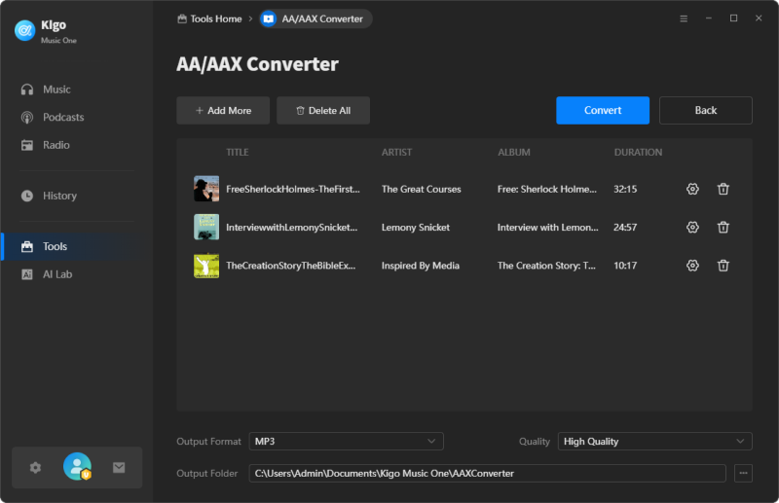This screenshot has width=779, height=503.
Task: Open settings for FreeSherlockHolmes row
Action: pos(692,189)
